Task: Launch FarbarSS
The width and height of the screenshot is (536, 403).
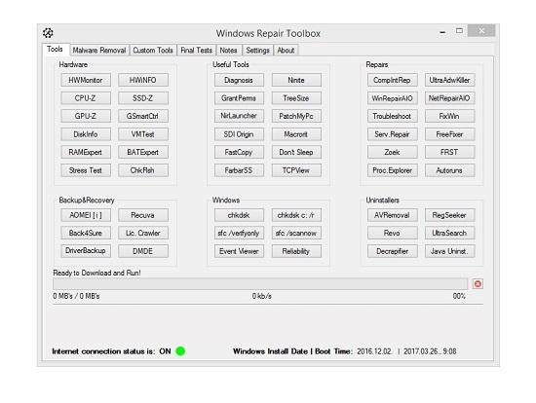Action: point(239,170)
